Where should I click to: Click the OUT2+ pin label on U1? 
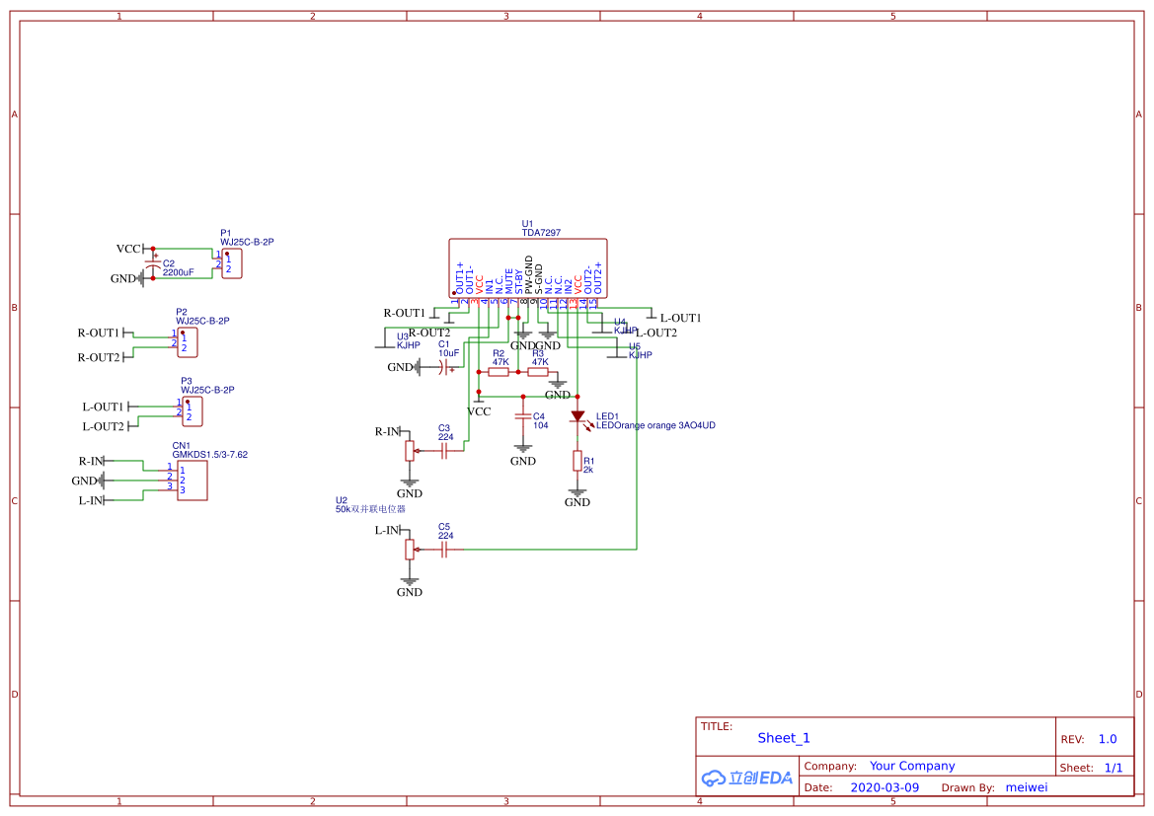click(597, 278)
